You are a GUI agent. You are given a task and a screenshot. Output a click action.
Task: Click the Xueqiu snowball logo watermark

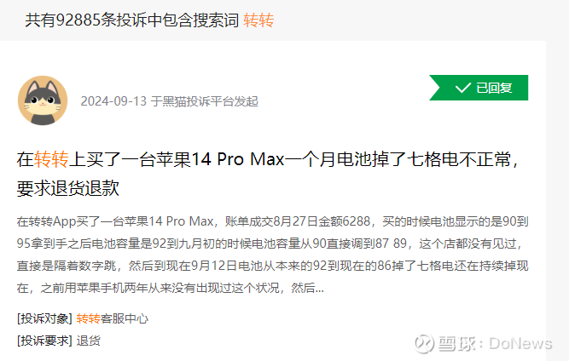tap(424, 342)
